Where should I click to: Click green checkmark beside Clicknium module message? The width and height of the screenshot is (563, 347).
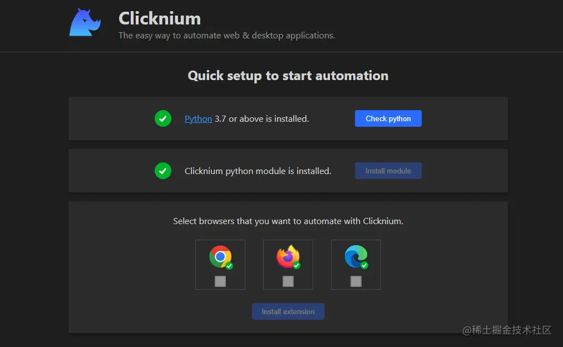pos(163,171)
